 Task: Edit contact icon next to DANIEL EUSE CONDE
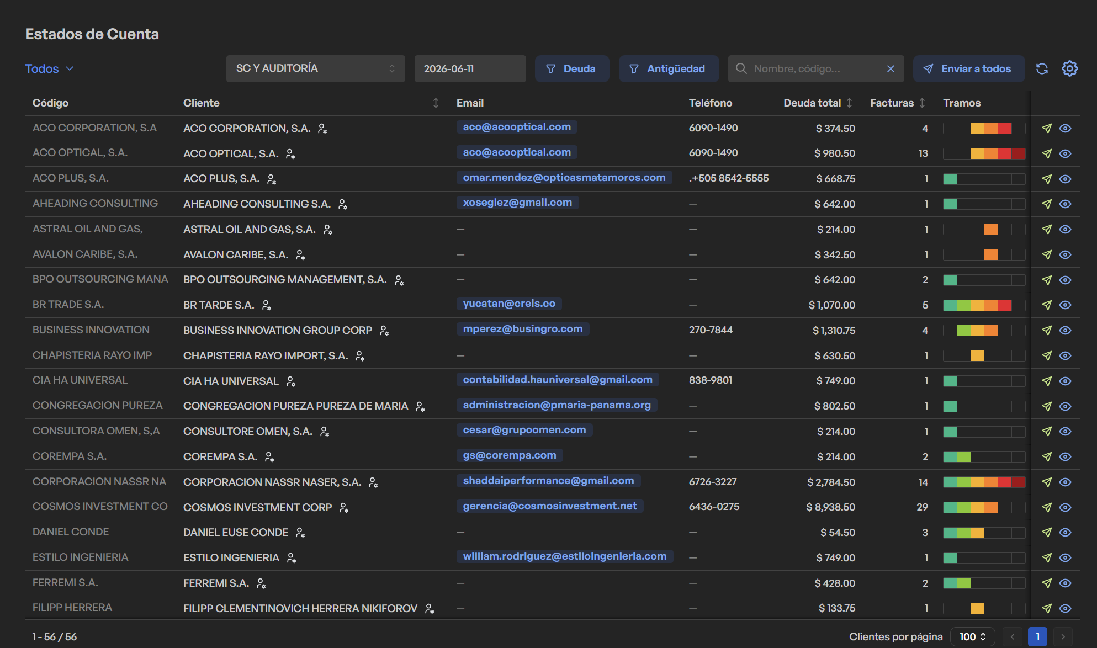[300, 533]
